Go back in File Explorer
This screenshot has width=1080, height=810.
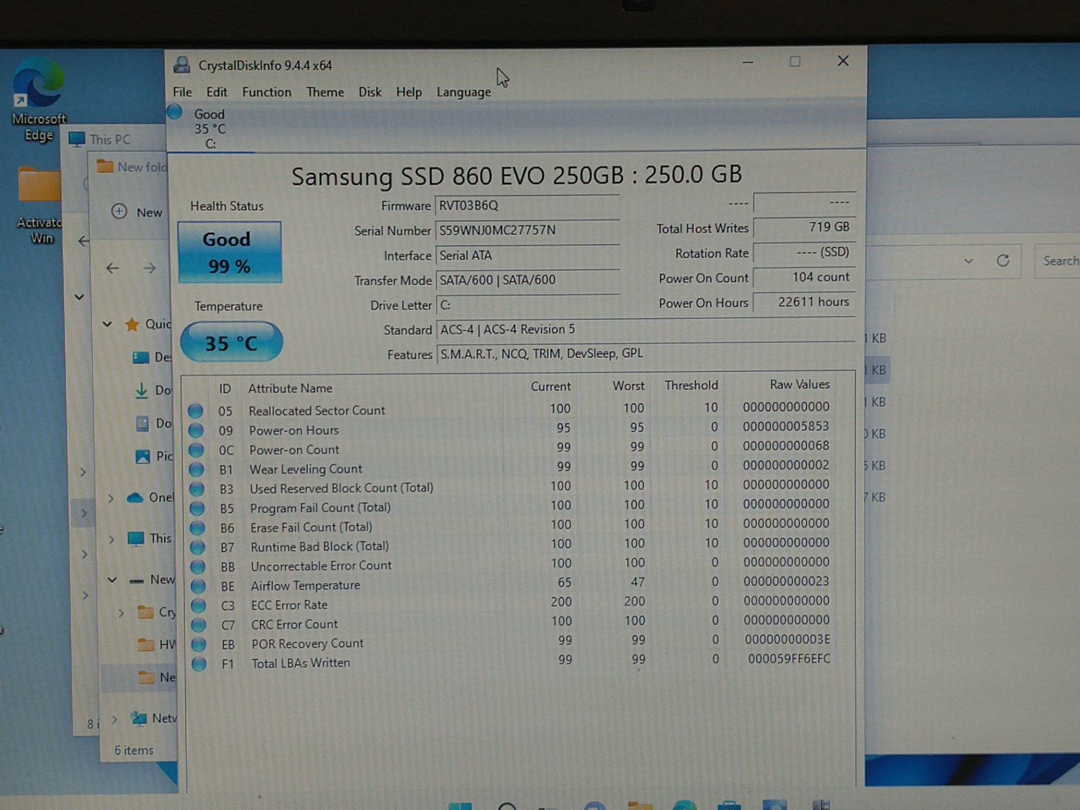113,269
